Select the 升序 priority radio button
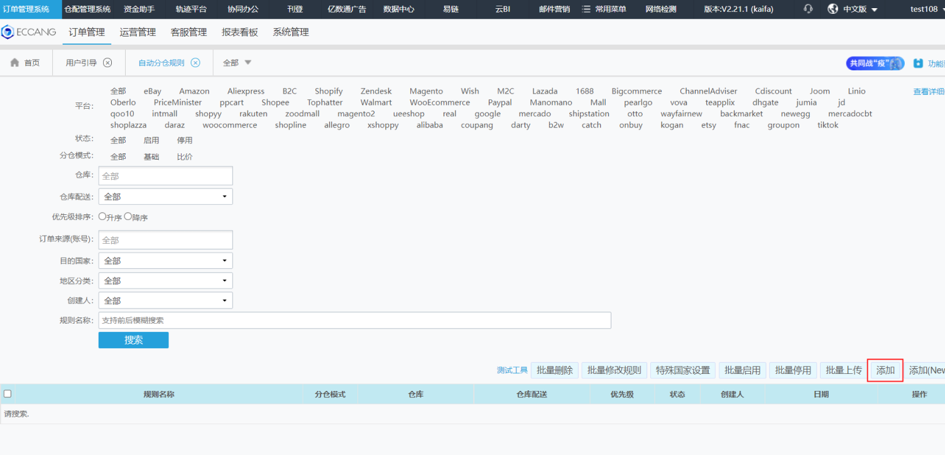945x455 pixels. coord(102,216)
